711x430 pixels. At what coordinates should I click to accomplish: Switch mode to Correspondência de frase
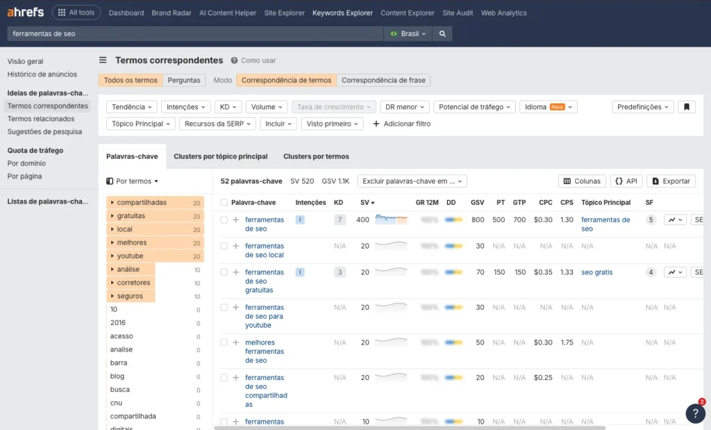pyautogui.click(x=383, y=81)
